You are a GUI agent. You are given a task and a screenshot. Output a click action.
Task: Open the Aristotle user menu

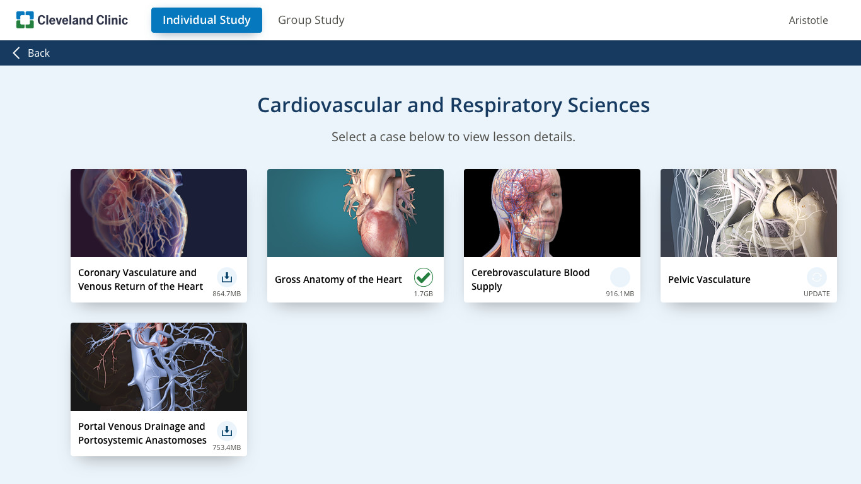(x=808, y=20)
